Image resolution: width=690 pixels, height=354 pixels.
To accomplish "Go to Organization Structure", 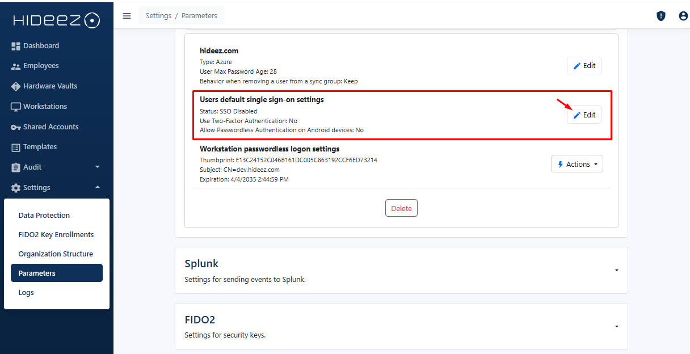I will pyautogui.click(x=56, y=254).
